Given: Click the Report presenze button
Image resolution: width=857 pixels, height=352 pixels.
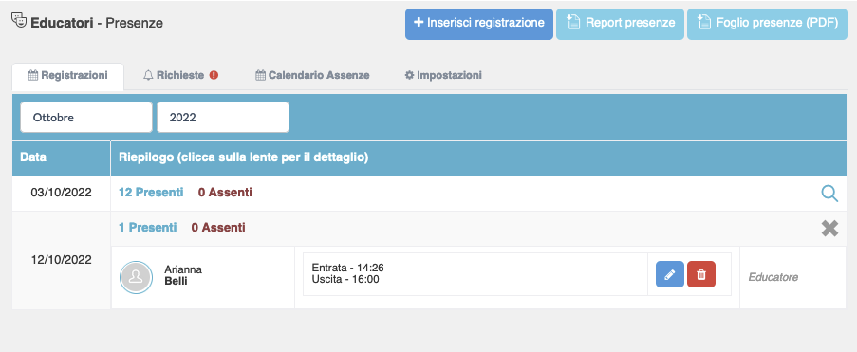Looking at the screenshot, I should tap(621, 24).
